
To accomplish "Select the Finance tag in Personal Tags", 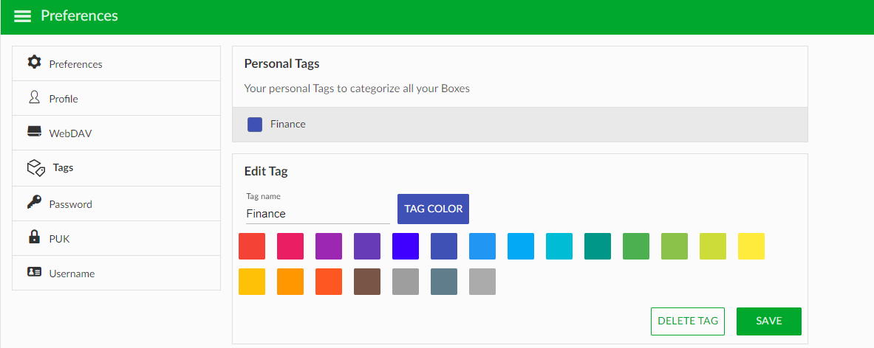I will point(519,125).
